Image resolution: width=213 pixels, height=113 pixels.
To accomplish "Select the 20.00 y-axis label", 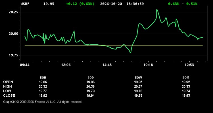I will [13, 34].
